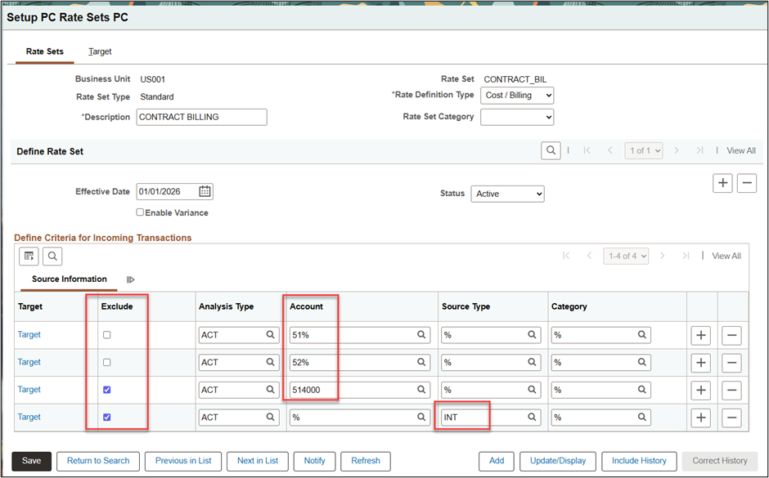769x478 pixels.
Task: Click into the Description text field
Action: click(201, 117)
